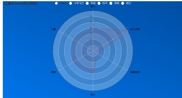The height and width of the screenshot is (98, 182).
Task: Click the 战斗技能 axis label
Action: click(135, 29)
